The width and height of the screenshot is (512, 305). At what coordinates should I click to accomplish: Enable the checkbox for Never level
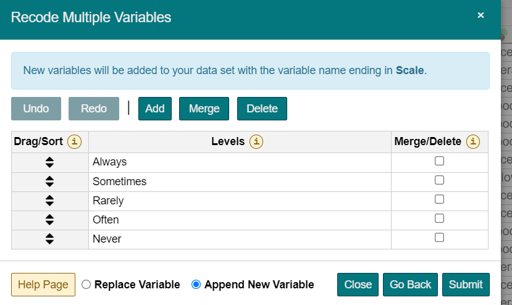[439, 238]
